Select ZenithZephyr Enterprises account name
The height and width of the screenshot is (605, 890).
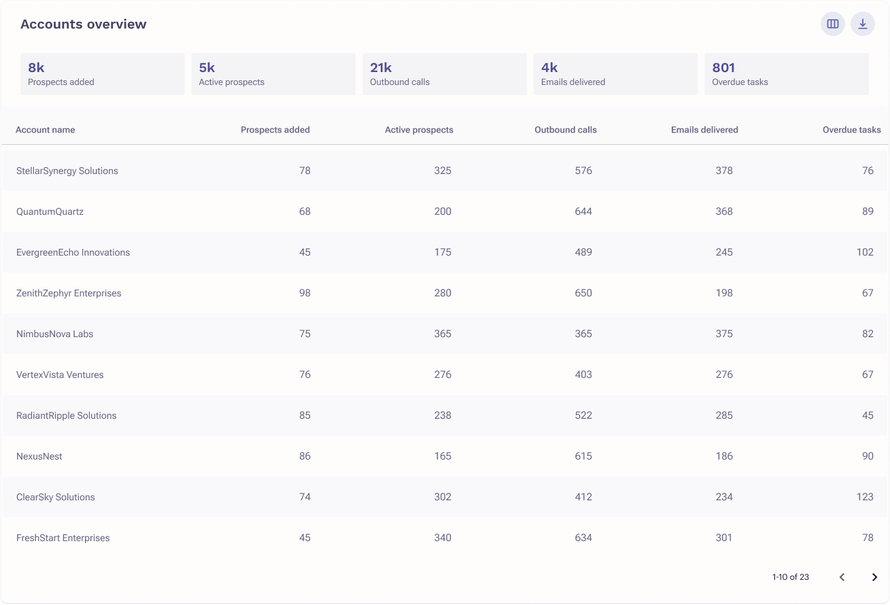69,293
